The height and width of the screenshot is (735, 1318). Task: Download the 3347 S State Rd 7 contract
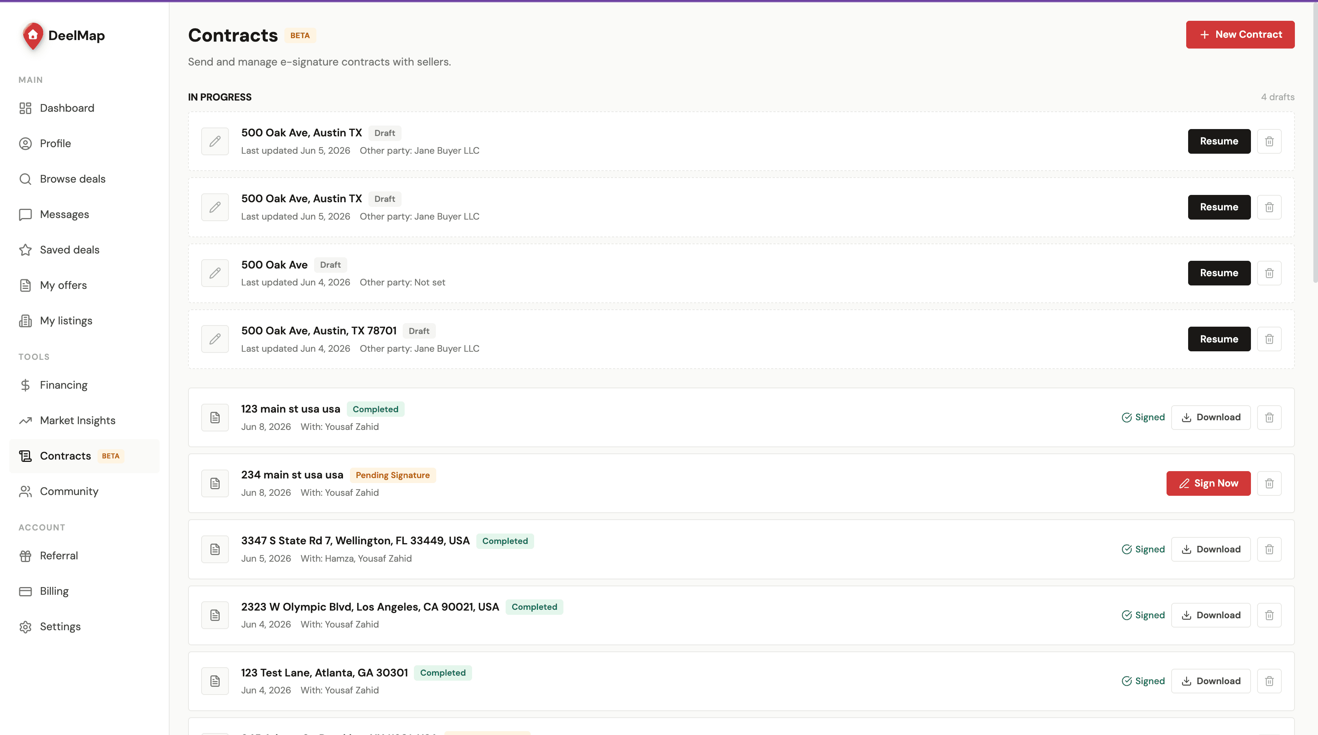(x=1210, y=549)
